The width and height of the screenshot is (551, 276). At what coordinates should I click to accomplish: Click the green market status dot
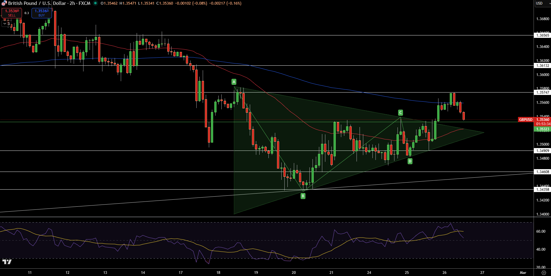95,3
